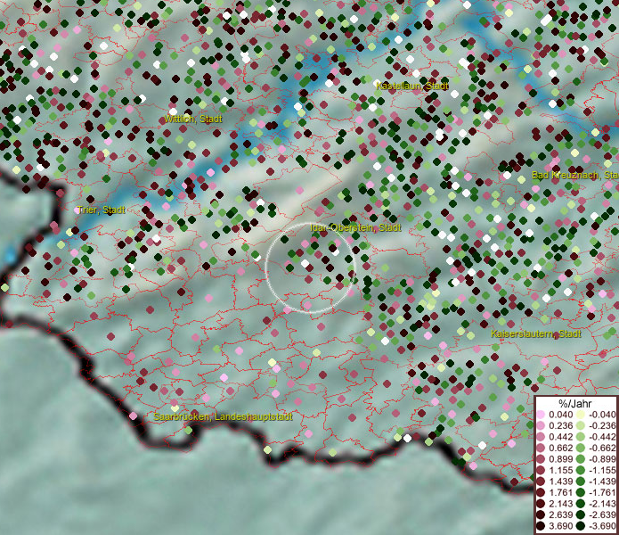The width and height of the screenshot is (619, 535).
Task: Click the 0.899 legend color dot
Action: 542,459
